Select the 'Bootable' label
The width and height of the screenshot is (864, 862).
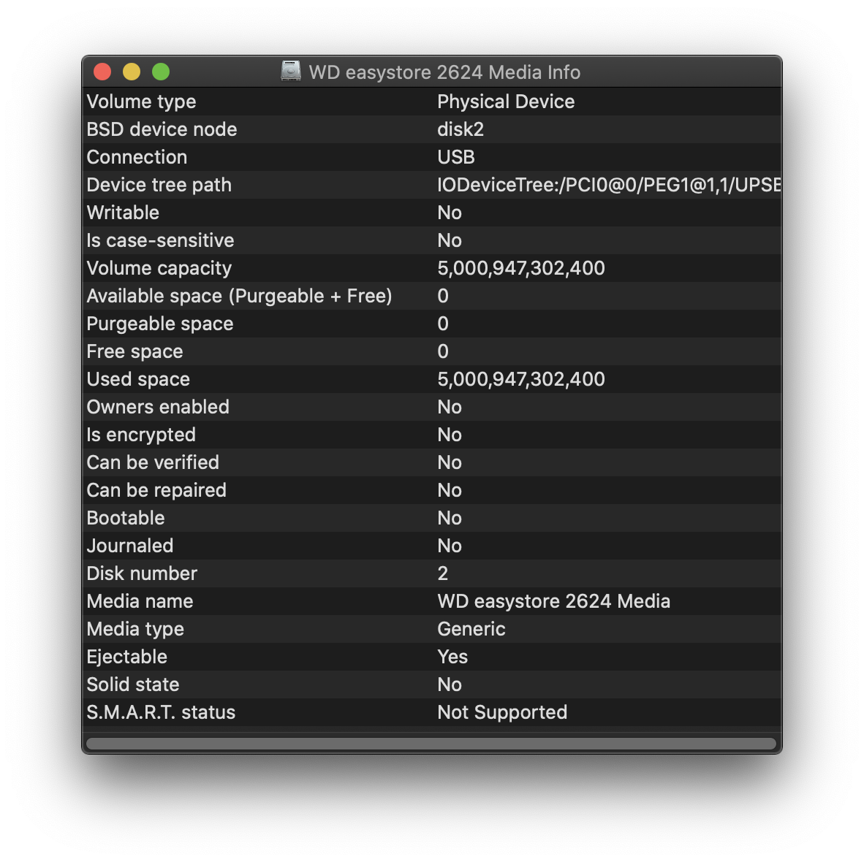pos(126,519)
